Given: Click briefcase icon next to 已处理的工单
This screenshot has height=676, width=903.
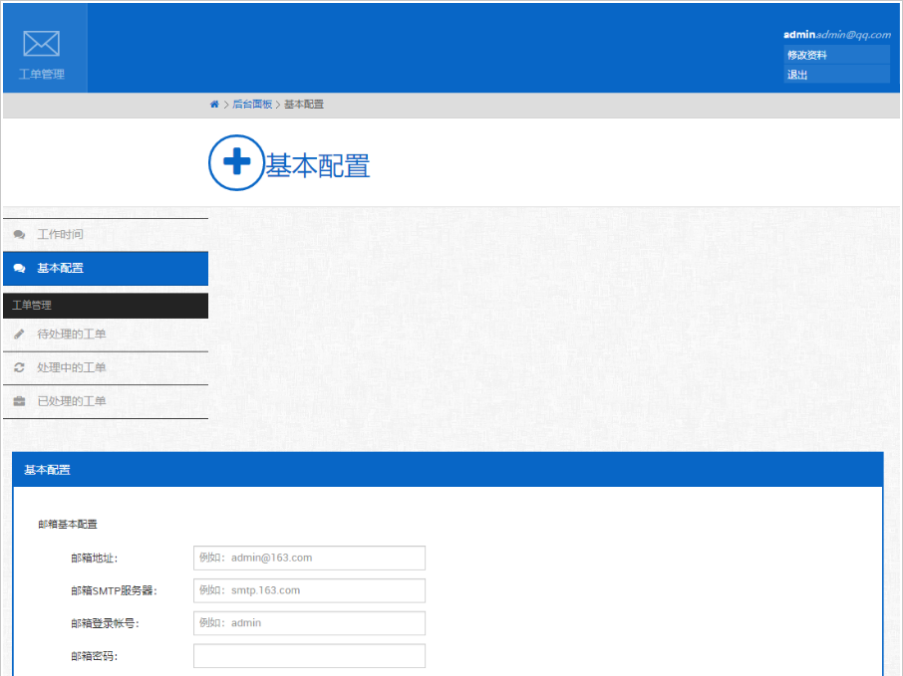Looking at the screenshot, I should pos(19,401).
